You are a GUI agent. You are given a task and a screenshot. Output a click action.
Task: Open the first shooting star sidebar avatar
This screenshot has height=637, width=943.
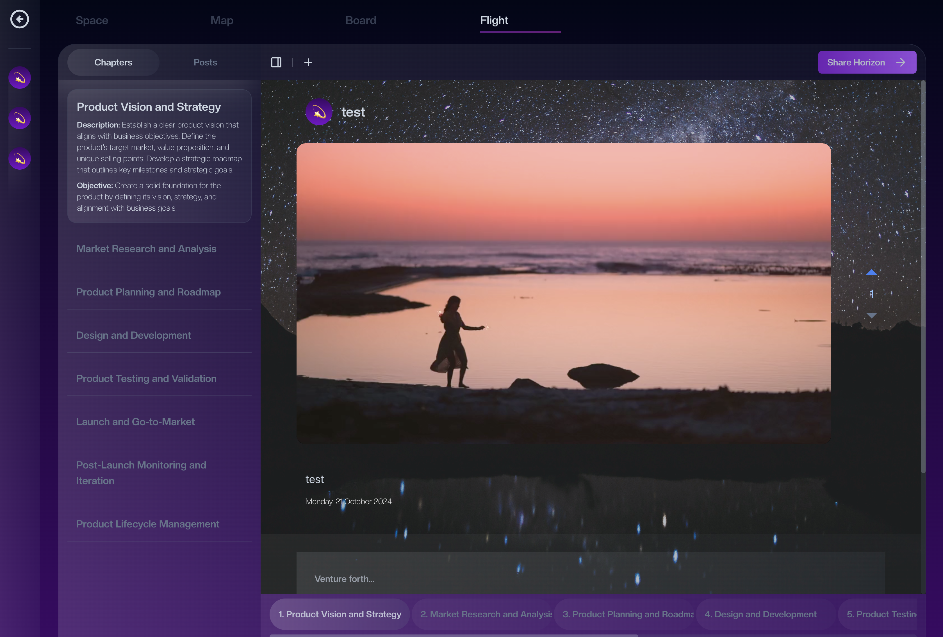click(19, 78)
